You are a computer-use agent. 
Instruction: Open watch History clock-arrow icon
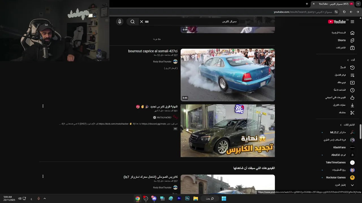(352, 68)
